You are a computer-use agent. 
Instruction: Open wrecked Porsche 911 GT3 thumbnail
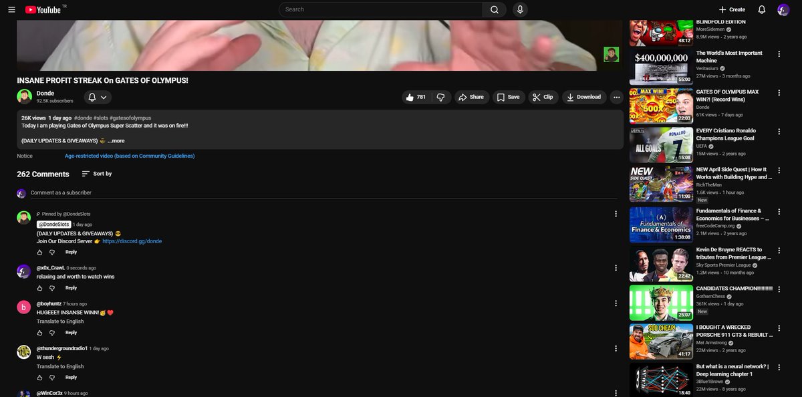[x=661, y=342]
